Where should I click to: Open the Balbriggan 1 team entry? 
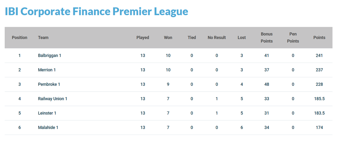49,55
